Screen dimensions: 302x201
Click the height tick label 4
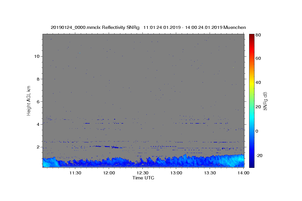(38, 124)
